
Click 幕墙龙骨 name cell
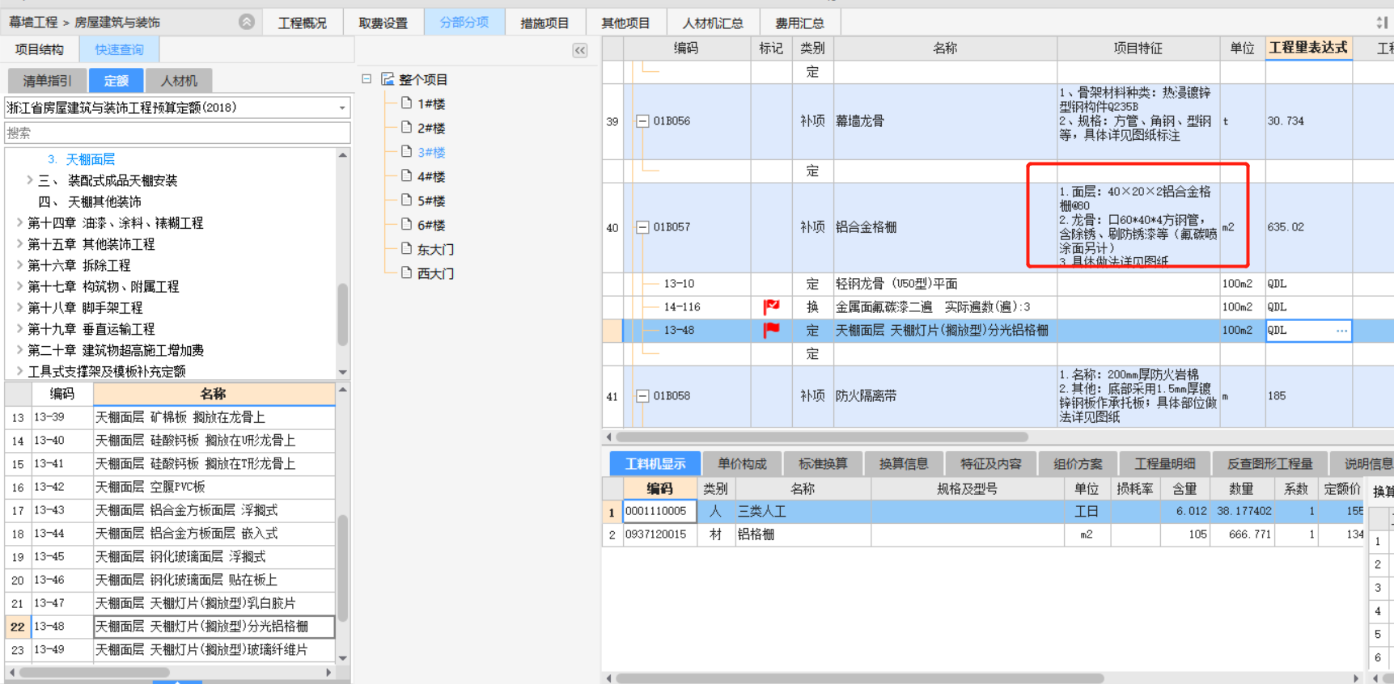pyautogui.click(x=945, y=121)
